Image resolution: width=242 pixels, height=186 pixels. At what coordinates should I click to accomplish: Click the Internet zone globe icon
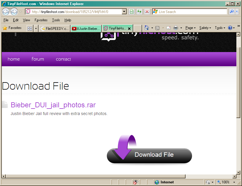point(157,182)
